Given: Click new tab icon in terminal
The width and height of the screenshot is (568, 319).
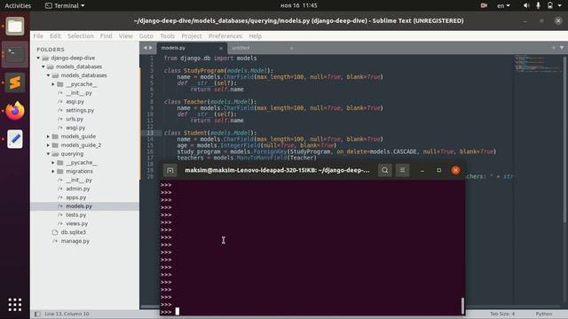Looking at the screenshot, I should [170, 170].
